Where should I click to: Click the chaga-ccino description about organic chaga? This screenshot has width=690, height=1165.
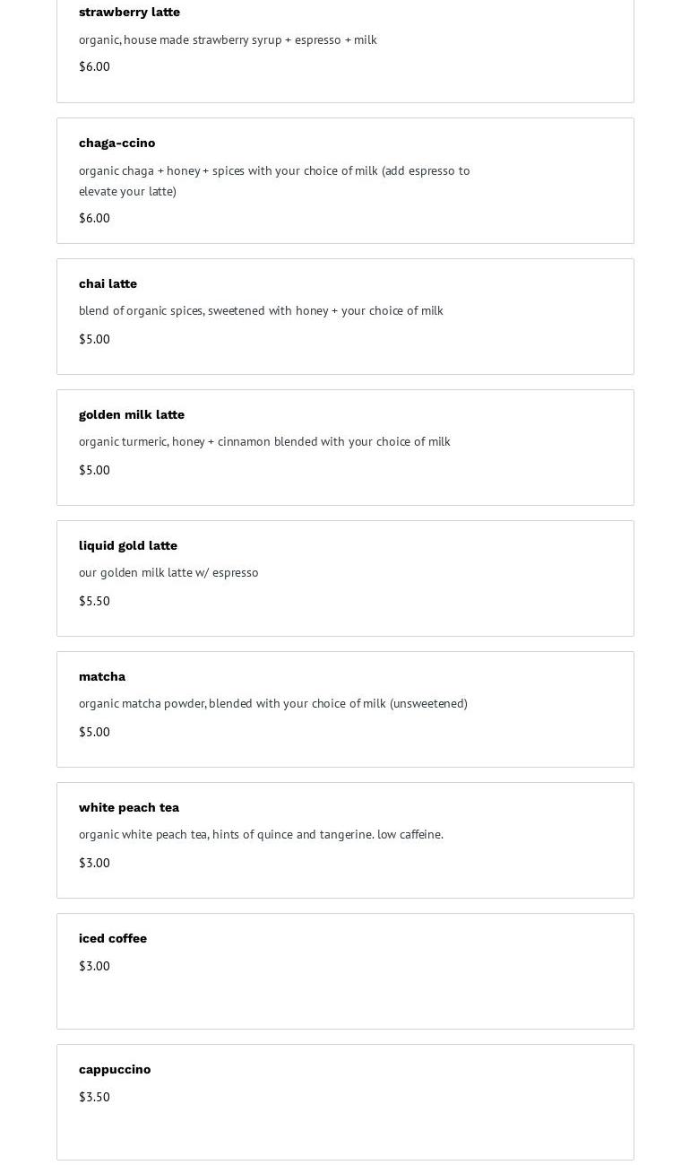274,180
